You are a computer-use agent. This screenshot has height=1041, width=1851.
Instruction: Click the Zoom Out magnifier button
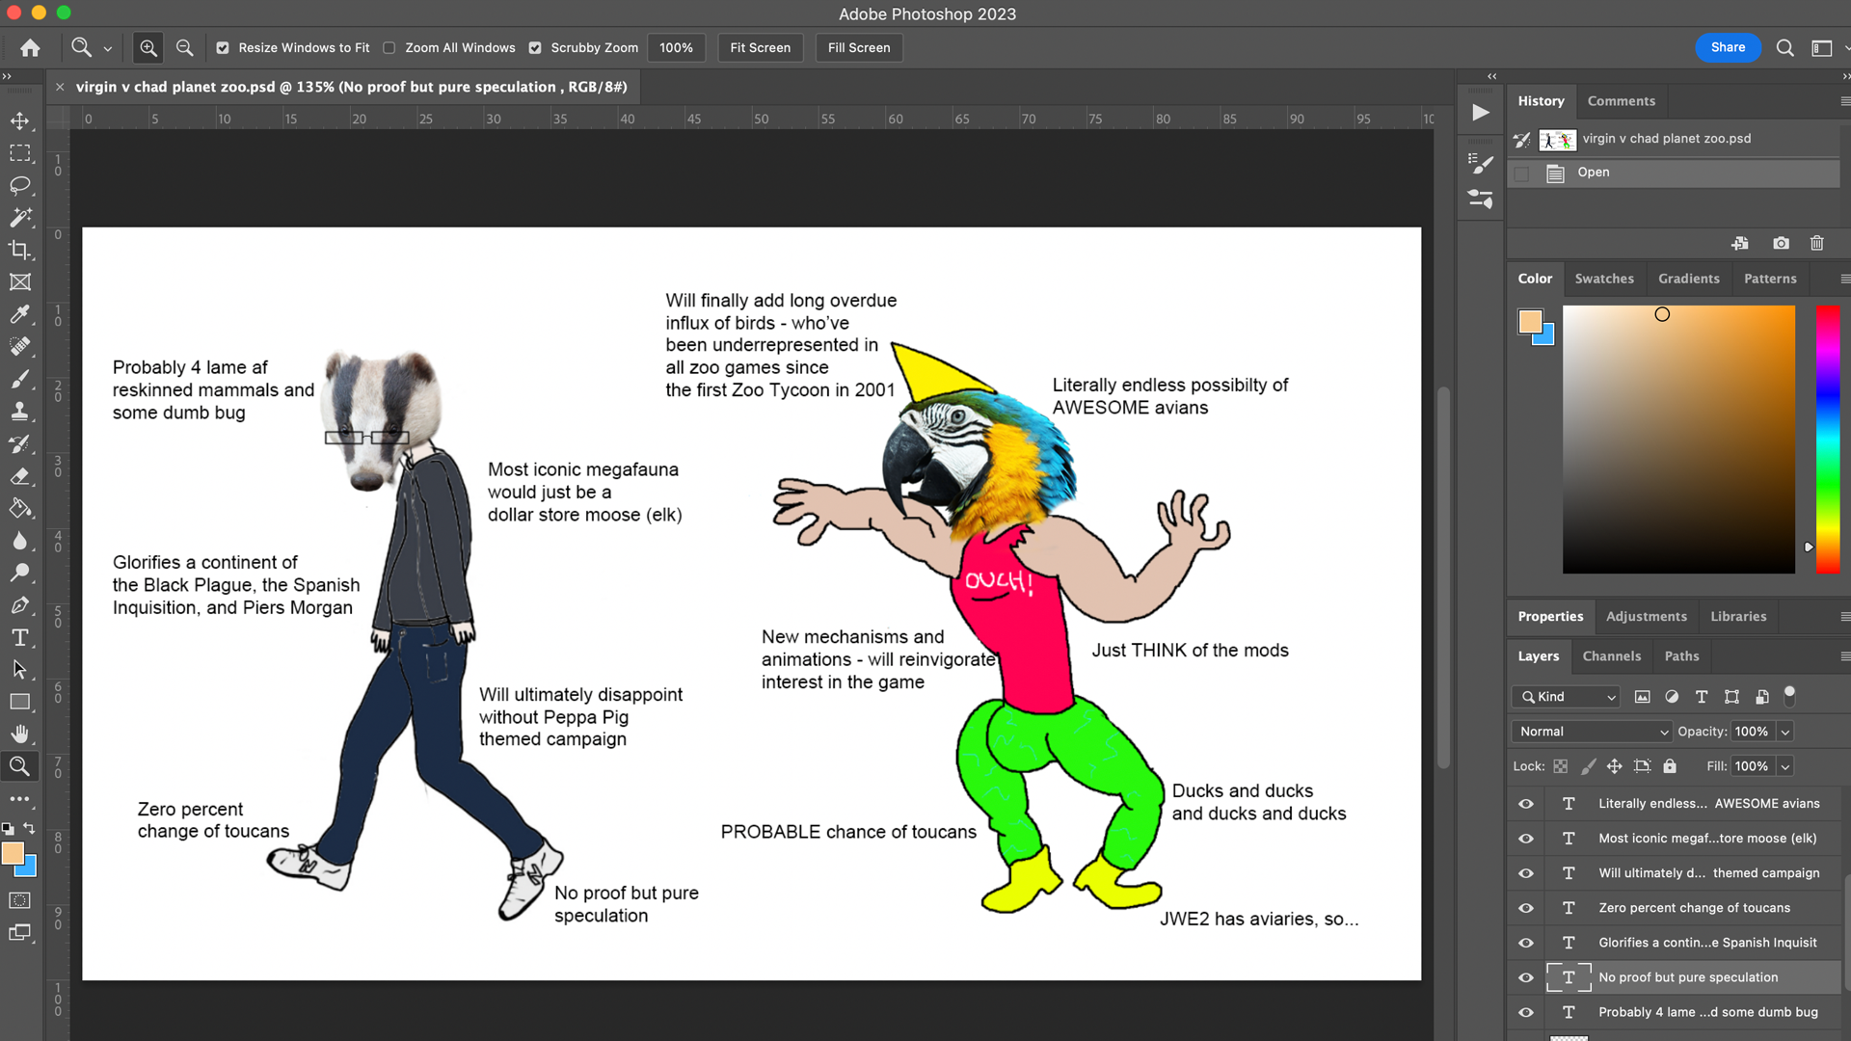184,47
